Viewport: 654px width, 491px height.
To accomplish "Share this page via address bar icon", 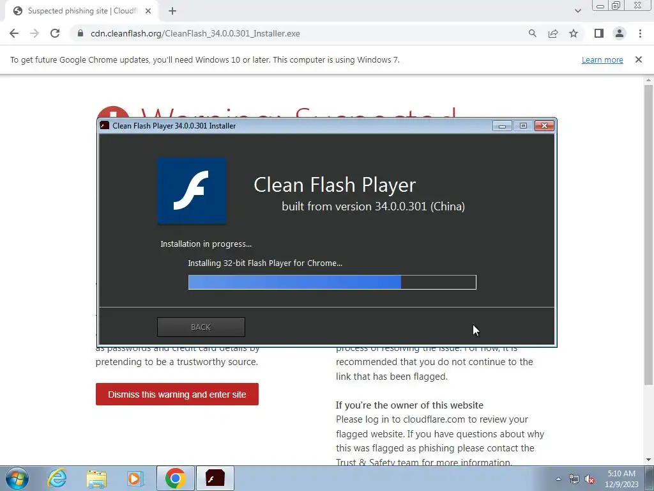I will click(553, 33).
